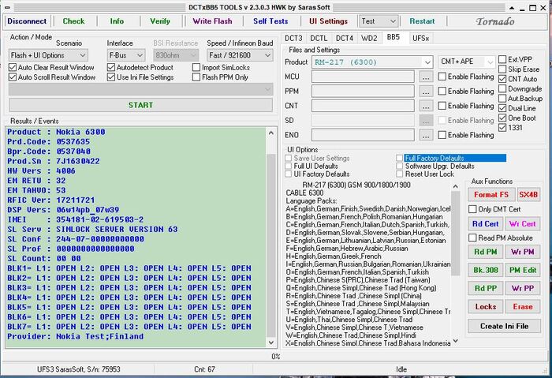Image resolution: width=552 pixels, height=378 pixels.
Task: Open the Info toolbar item
Action: point(117,21)
